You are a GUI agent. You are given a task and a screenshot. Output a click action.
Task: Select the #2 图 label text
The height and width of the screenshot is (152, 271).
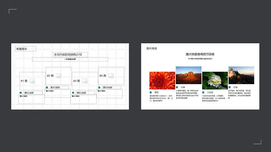[50, 76]
